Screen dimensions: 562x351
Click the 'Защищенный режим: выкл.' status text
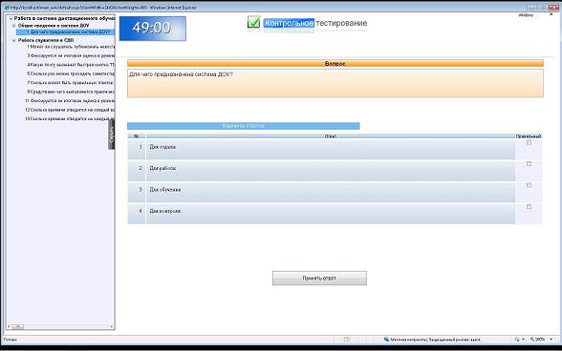click(x=455, y=340)
